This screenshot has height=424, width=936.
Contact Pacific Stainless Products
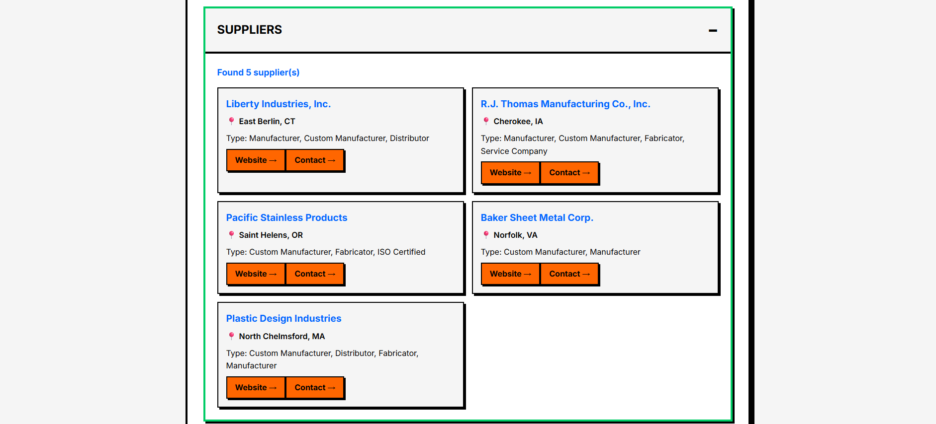[315, 274]
